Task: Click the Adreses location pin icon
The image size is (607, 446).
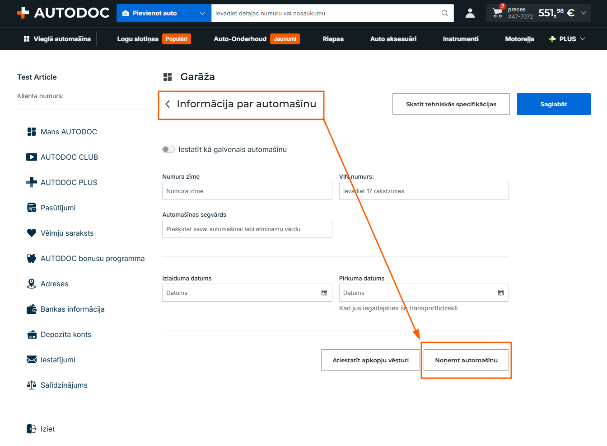Action: click(x=32, y=284)
